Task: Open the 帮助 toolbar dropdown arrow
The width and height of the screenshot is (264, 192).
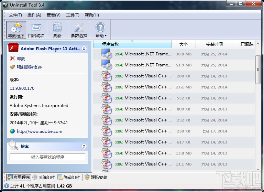Action: (x=106, y=36)
